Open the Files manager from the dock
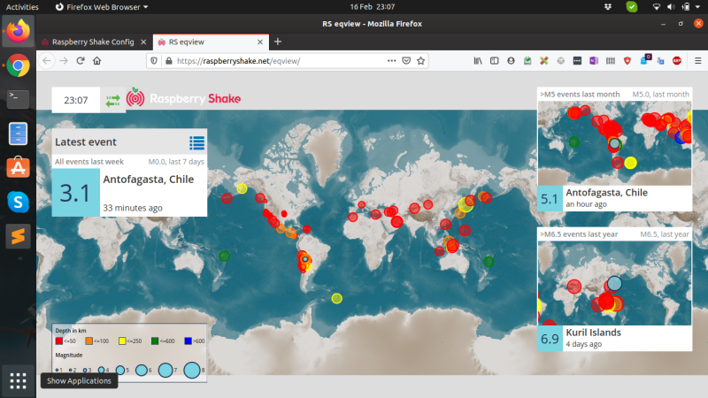 point(18,134)
